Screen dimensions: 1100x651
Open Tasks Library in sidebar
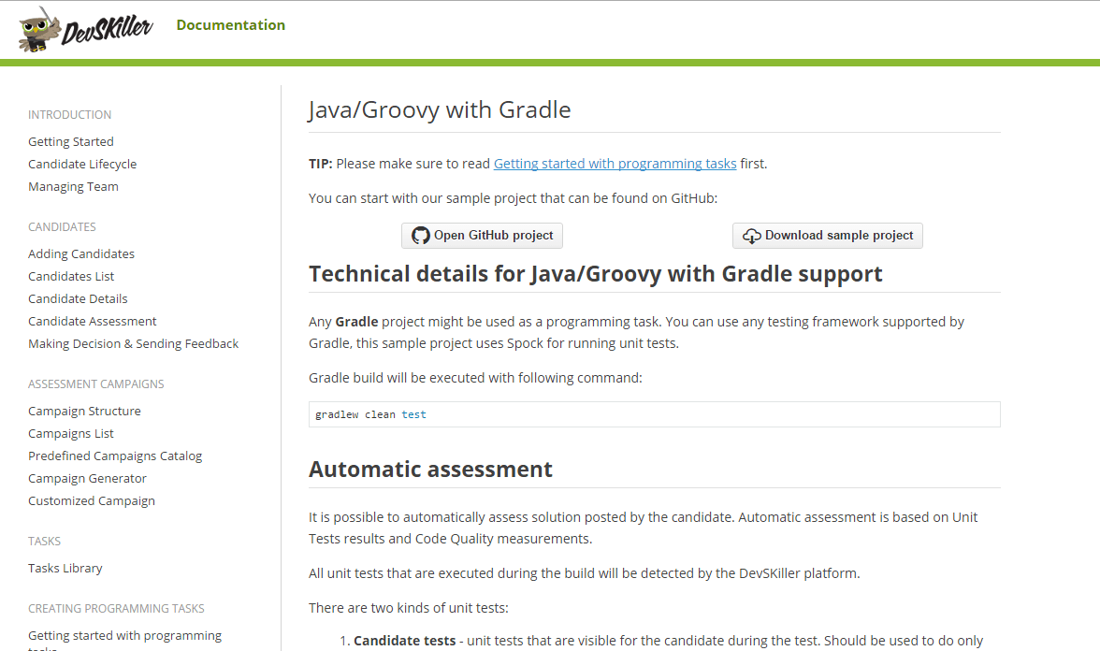pyautogui.click(x=65, y=568)
